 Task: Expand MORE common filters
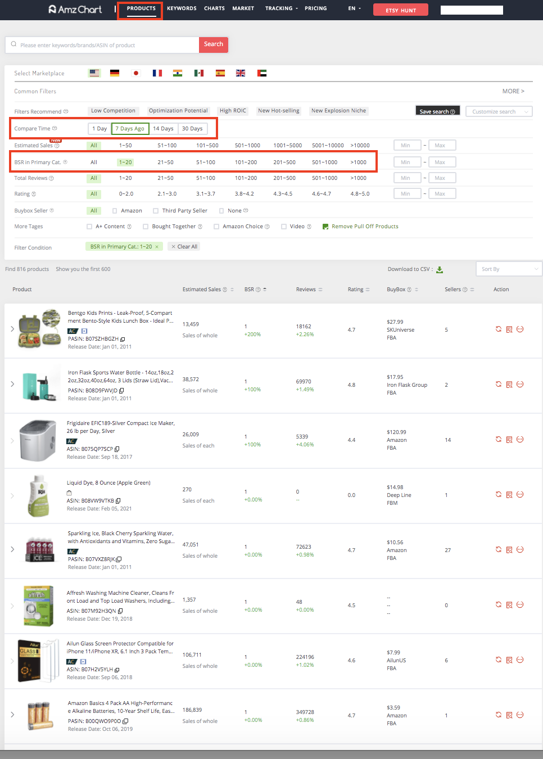(513, 91)
